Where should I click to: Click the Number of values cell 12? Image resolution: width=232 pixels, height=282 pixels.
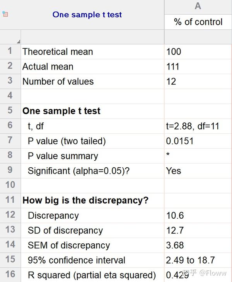tap(171, 82)
